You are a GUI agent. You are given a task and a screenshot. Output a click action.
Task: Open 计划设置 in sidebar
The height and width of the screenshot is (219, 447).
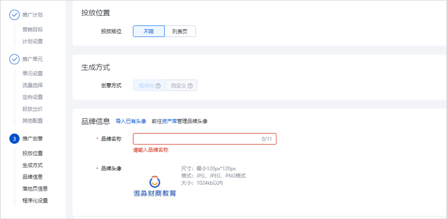(x=32, y=42)
